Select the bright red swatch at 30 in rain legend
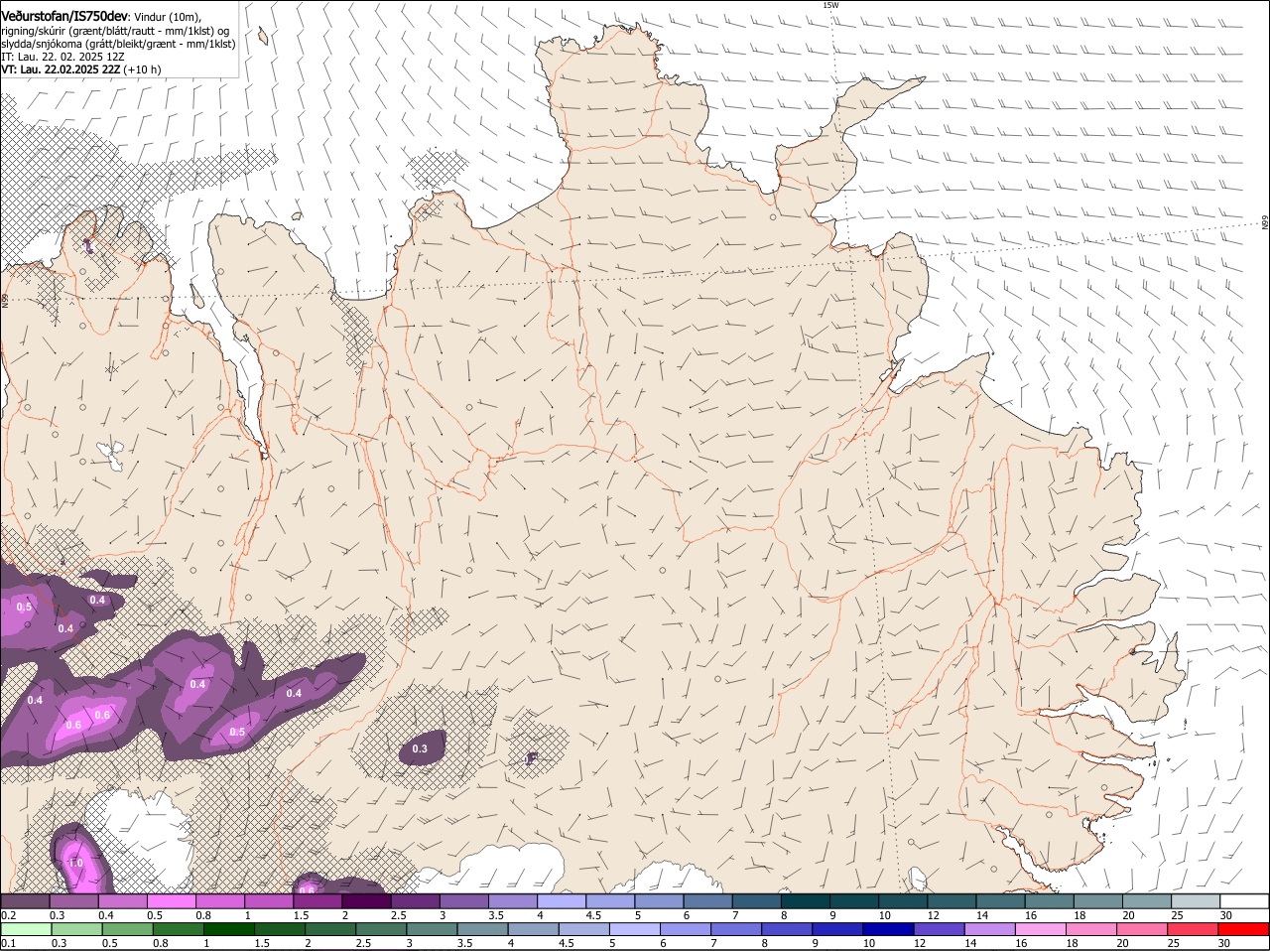This screenshot has width=1270, height=951. point(1244,930)
